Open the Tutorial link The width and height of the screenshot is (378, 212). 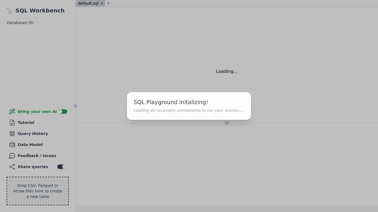(26, 123)
